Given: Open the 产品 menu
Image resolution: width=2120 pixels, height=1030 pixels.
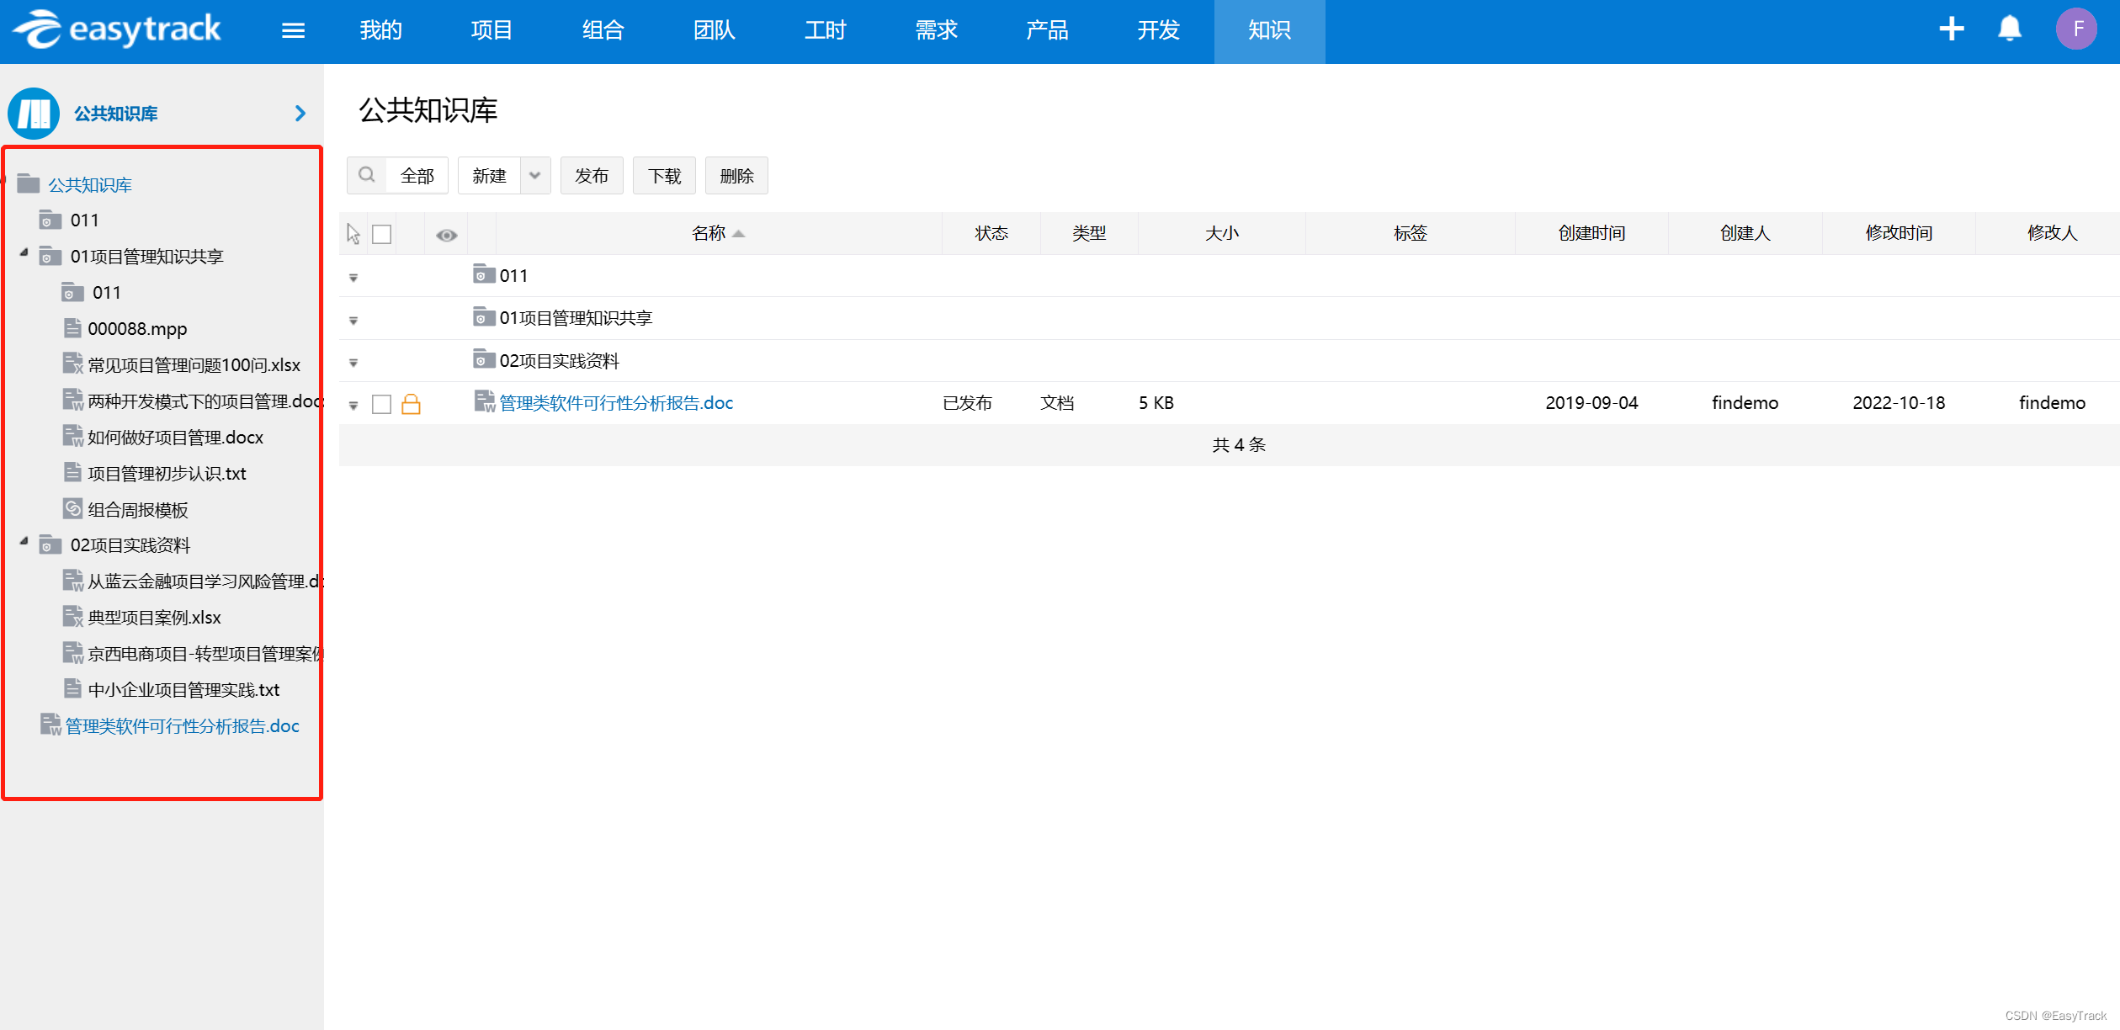Looking at the screenshot, I should pos(1047,30).
